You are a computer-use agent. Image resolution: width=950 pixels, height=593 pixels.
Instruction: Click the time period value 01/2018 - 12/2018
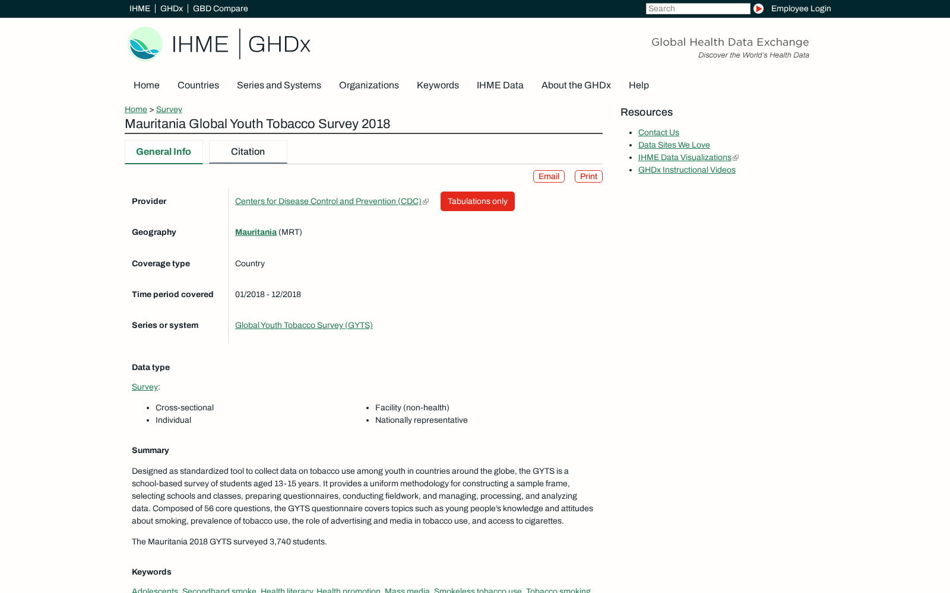(x=268, y=295)
